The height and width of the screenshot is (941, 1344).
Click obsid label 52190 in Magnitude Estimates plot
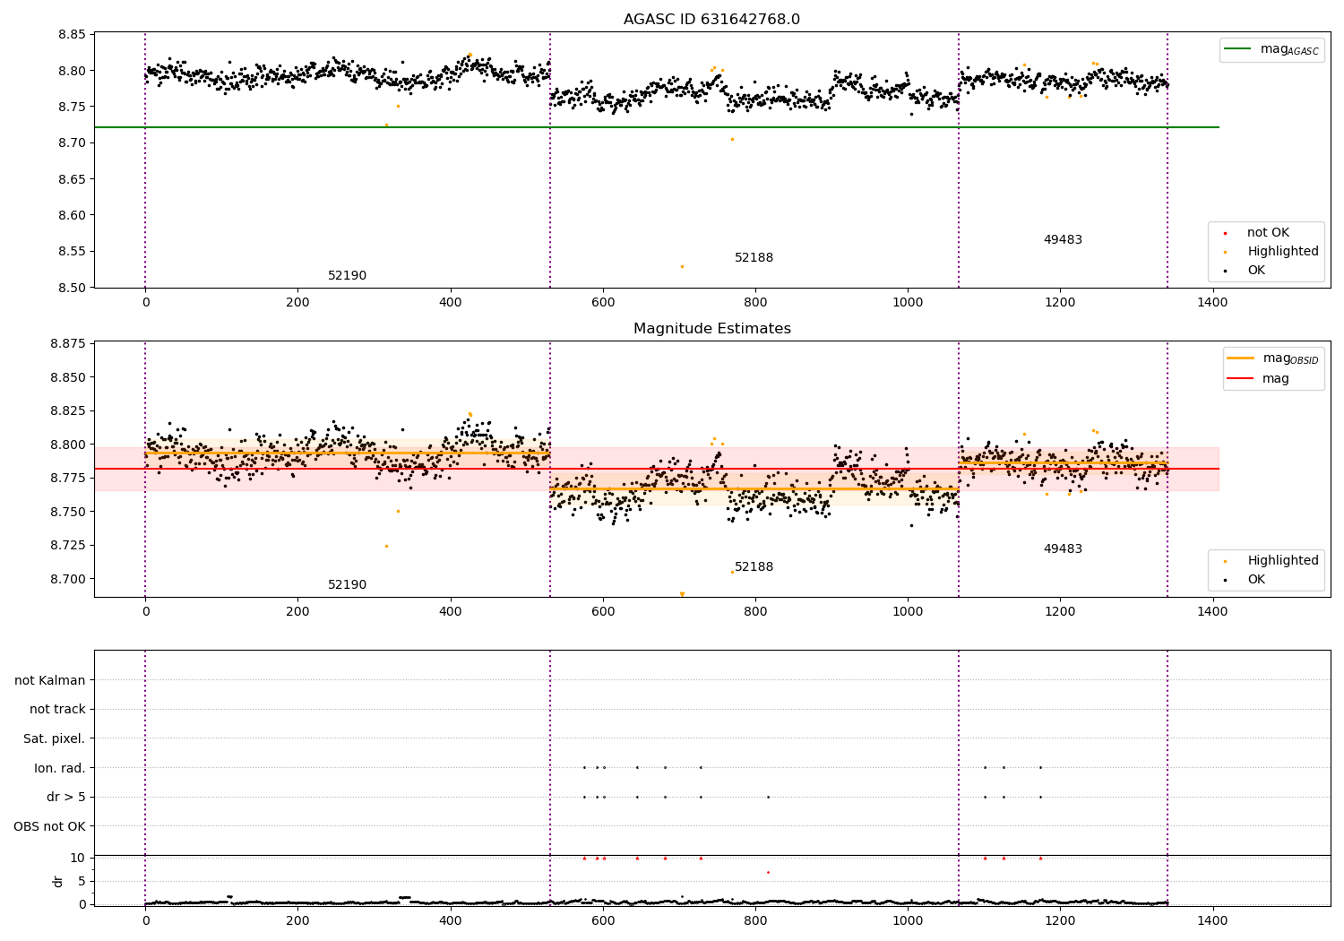(347, 585)
